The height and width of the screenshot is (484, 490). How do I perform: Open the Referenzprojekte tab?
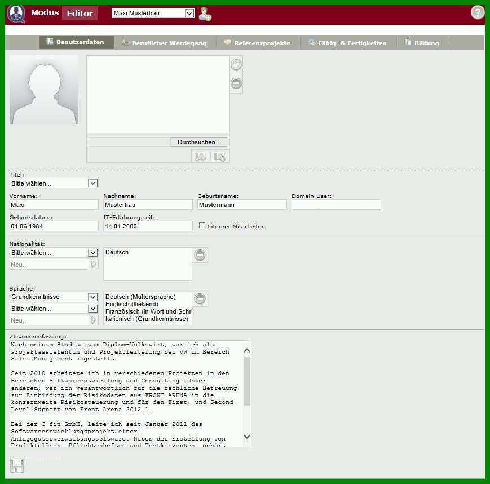(x=258, y=43)
